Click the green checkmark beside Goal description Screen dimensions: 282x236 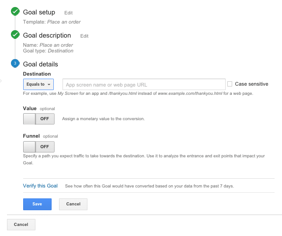[x=15, y=35]
